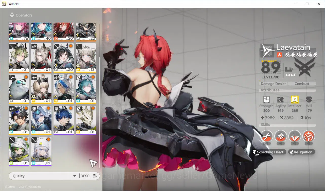This screenshot has height=191, width=325.
Task: Click the 21ms latency readout
Action: click(11, 187)
